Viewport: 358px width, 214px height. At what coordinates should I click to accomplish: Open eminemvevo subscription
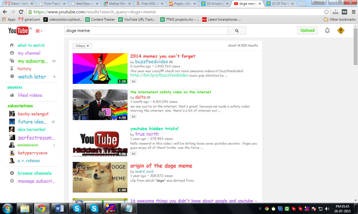coord(27,145)
